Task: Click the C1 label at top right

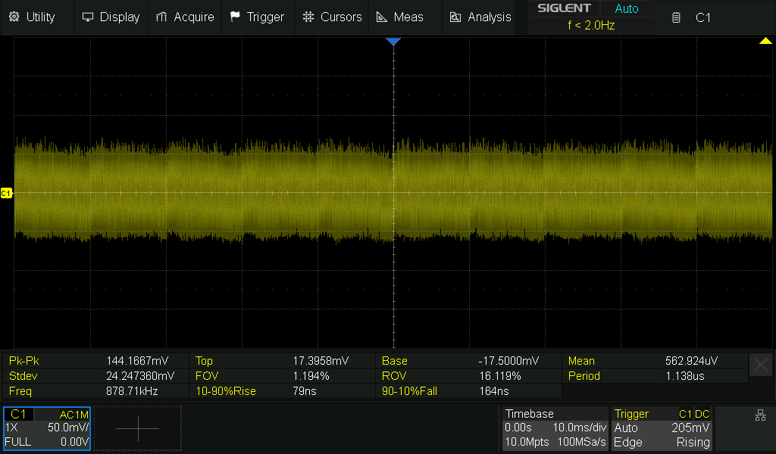Action: point(702,18)
